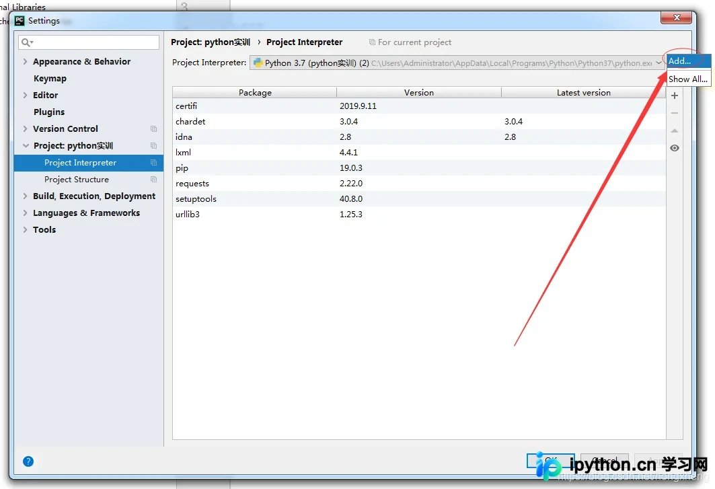This screenshot has width=715, height=489.
Task: Click the plus icon to install a package
Action: [675, 96]
